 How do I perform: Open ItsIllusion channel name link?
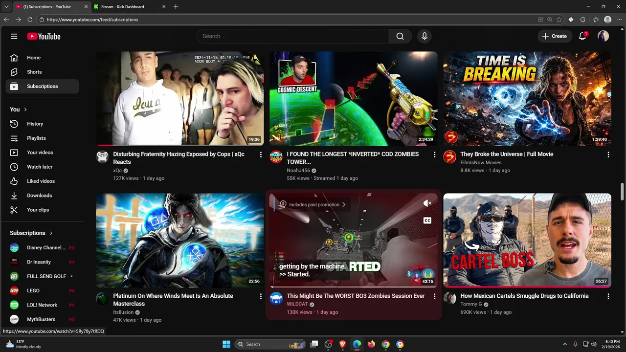[123, 312]
